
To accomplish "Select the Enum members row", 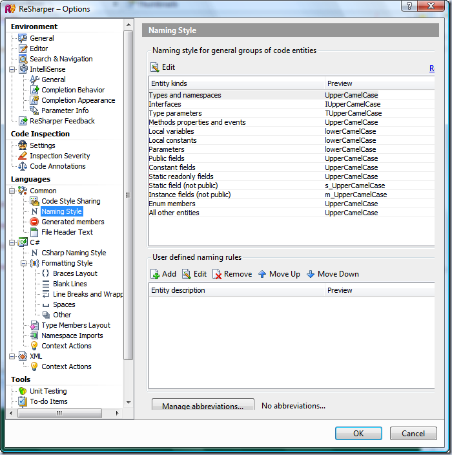I will (x=291, y=204).
